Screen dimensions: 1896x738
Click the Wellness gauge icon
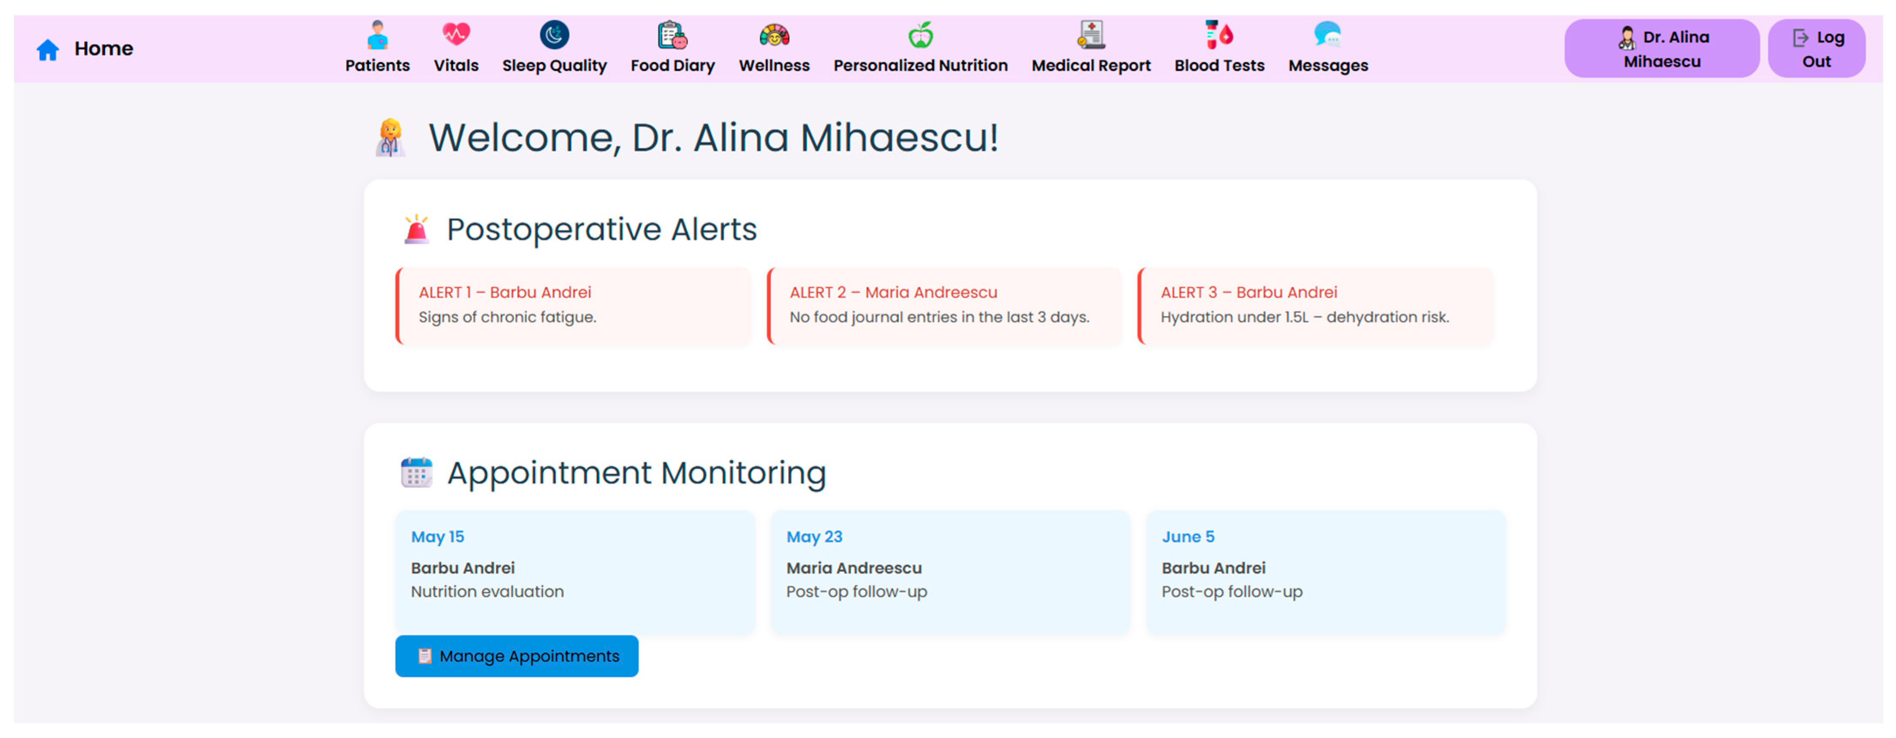[774, 35]
